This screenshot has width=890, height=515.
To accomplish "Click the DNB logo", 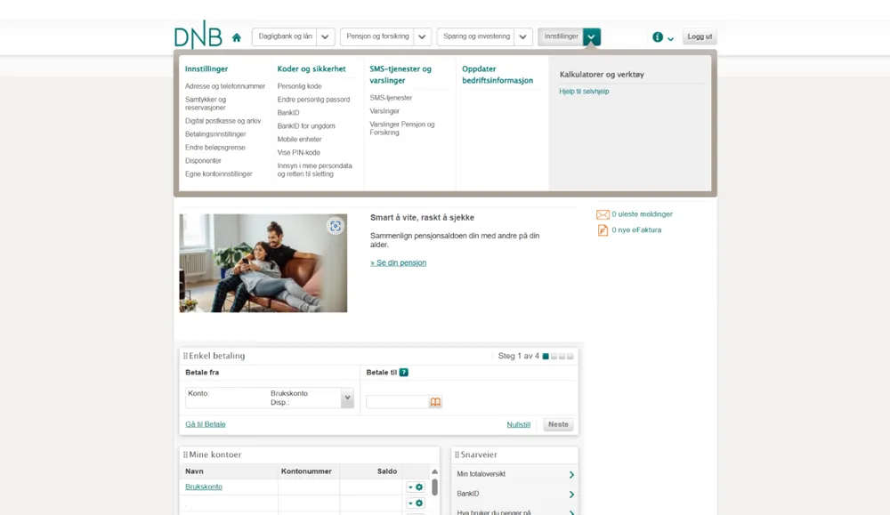I will point(198,36).
